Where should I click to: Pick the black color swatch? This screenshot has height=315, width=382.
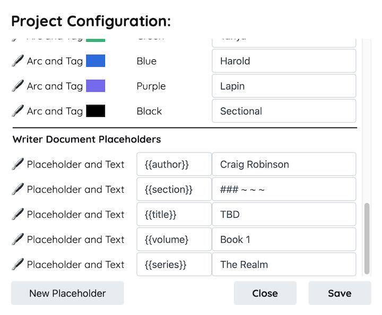(x=95, y=111)
